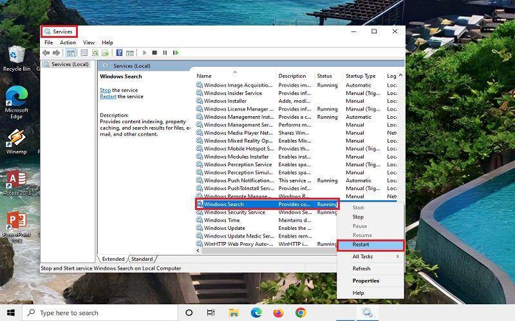Open the File menu
The image size is (515, 321).
pos(49,42)
